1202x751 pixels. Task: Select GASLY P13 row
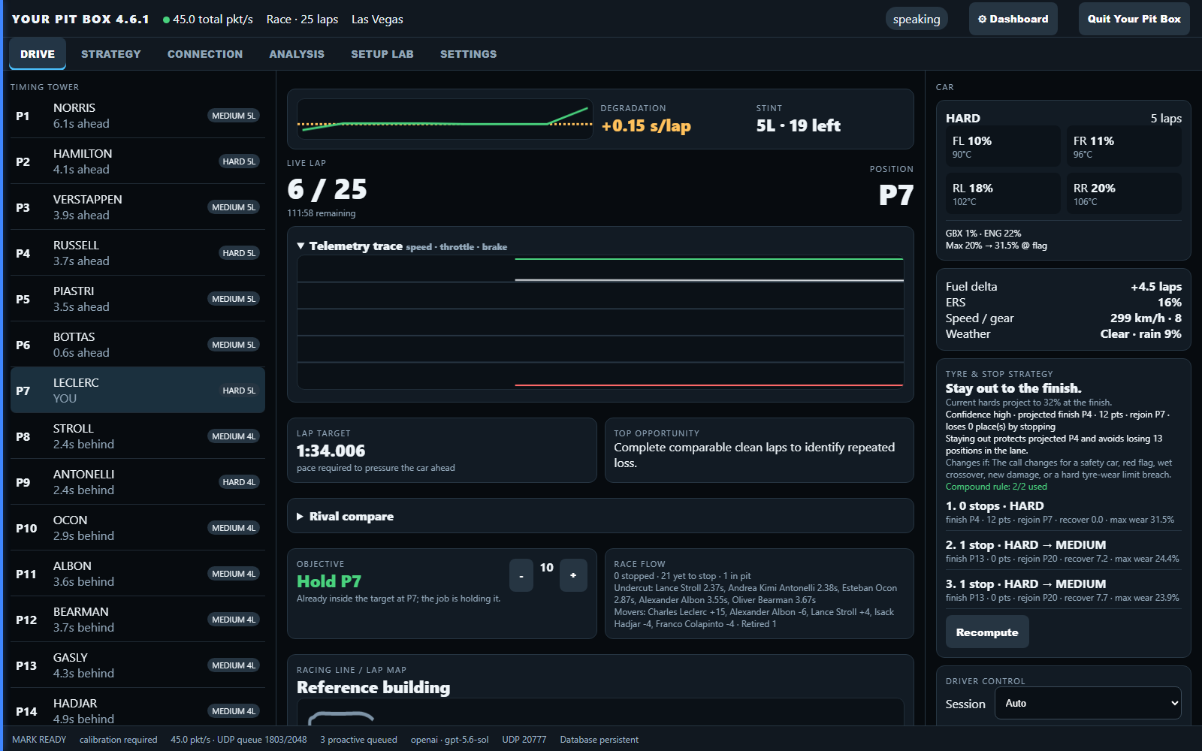[x=137, y=665]
